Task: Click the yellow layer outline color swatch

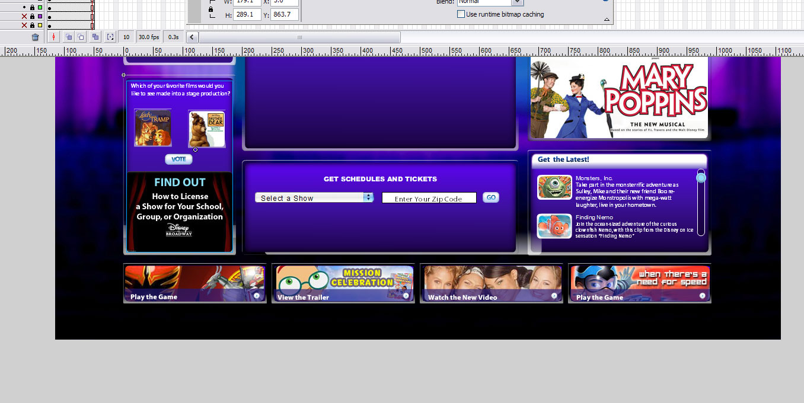Action: tap(40, 25)
